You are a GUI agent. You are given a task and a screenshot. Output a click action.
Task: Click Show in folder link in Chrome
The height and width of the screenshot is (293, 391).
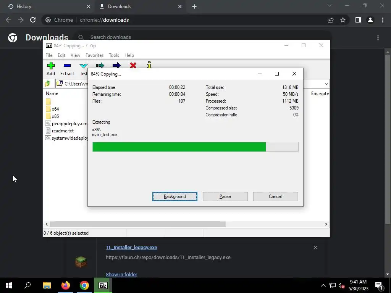click(121, 274)
